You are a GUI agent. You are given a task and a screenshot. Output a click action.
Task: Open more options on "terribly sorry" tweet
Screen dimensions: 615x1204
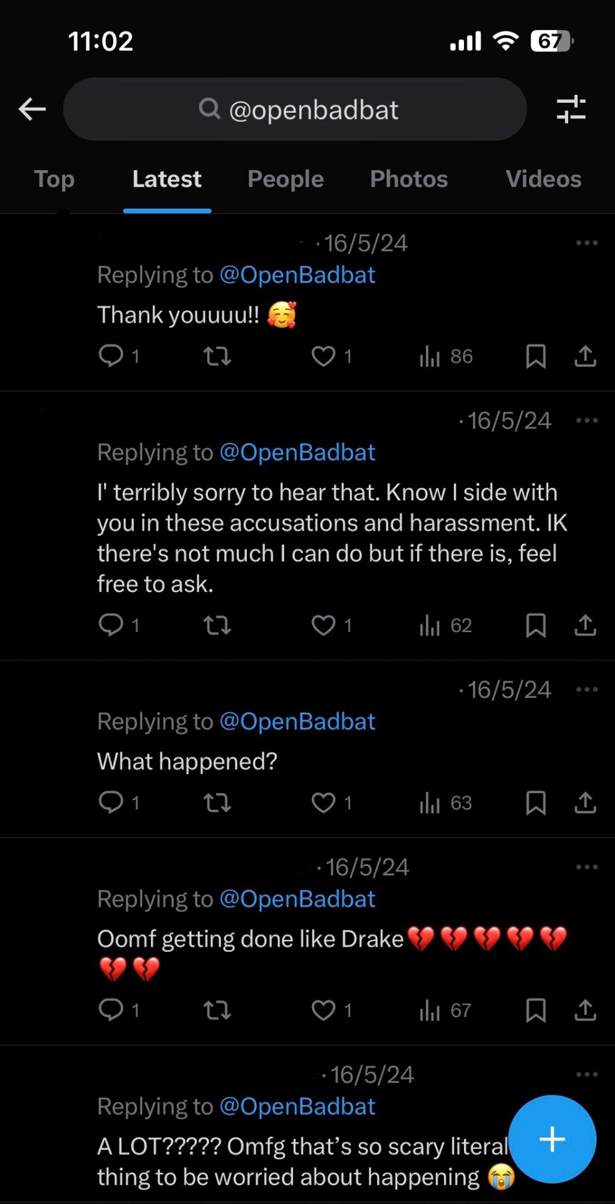(586, 421)
